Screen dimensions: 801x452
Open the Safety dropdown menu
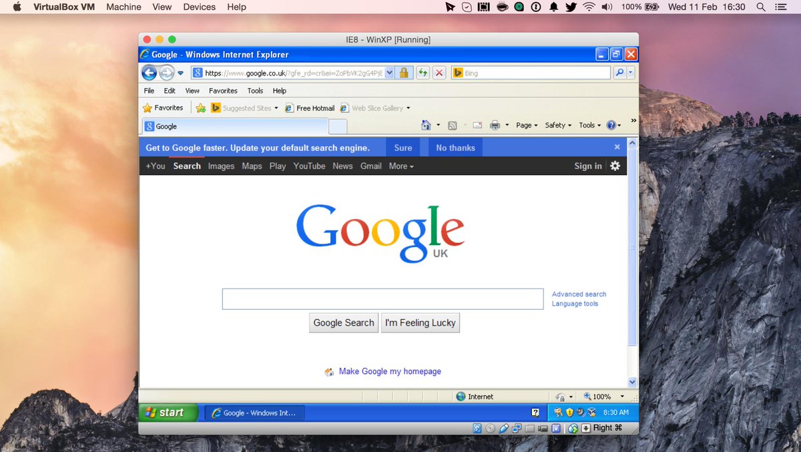[558, 125]
